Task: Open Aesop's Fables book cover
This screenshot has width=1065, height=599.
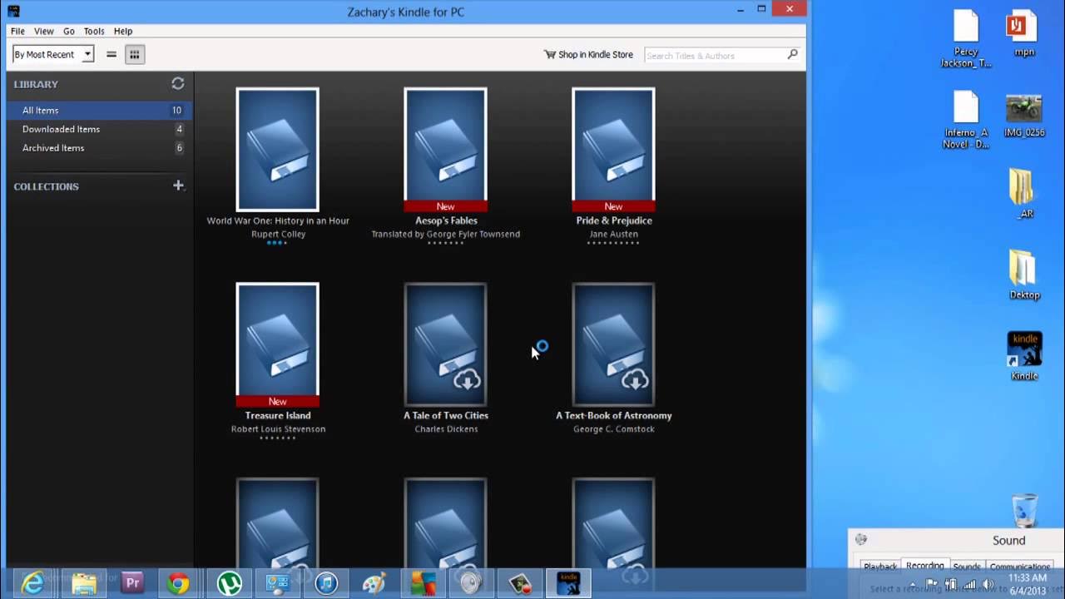Action: click(446, 150)
